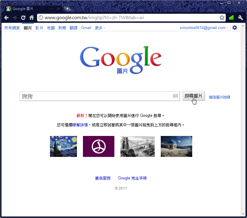This screenshot has height=218, width=247.
Task: Bookmark this page with the star icon
Action: tap(222, 17)
